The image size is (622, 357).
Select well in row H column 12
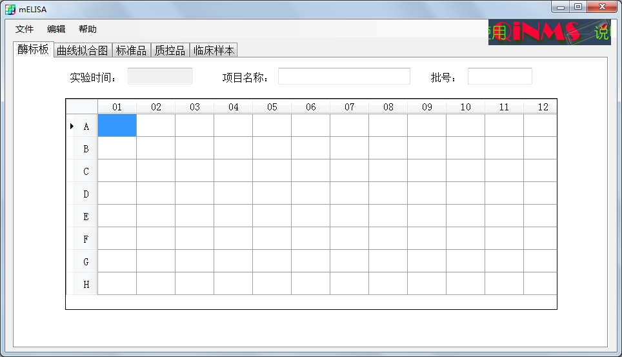[x=540, y=283]
